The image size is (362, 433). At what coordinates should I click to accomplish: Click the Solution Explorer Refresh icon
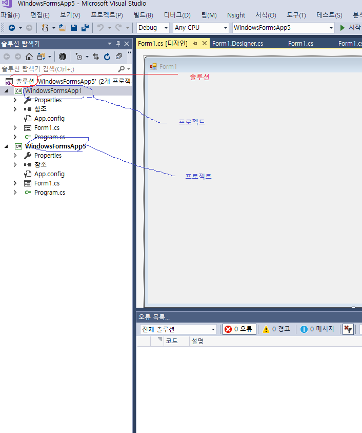point(107,57)
